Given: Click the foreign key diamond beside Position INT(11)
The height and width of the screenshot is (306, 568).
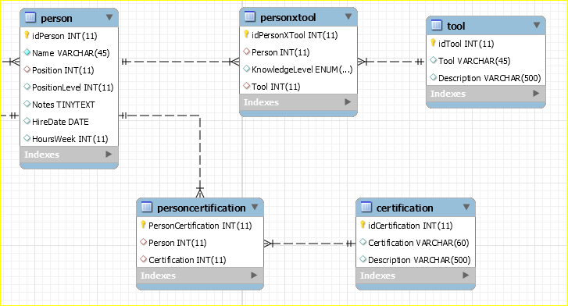Looking at the screenshot, I should [x=27, y=69].
